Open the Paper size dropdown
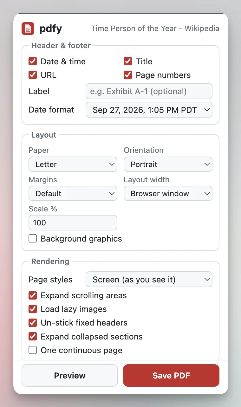The image size is (241, 407). tap(73, 164)
